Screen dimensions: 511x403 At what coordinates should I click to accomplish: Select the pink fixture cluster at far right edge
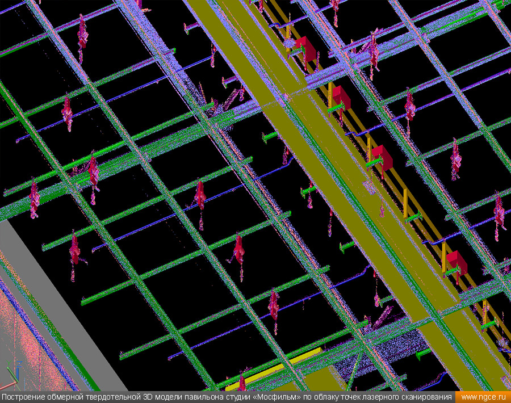pyautogui.click(x=499, y=212)
